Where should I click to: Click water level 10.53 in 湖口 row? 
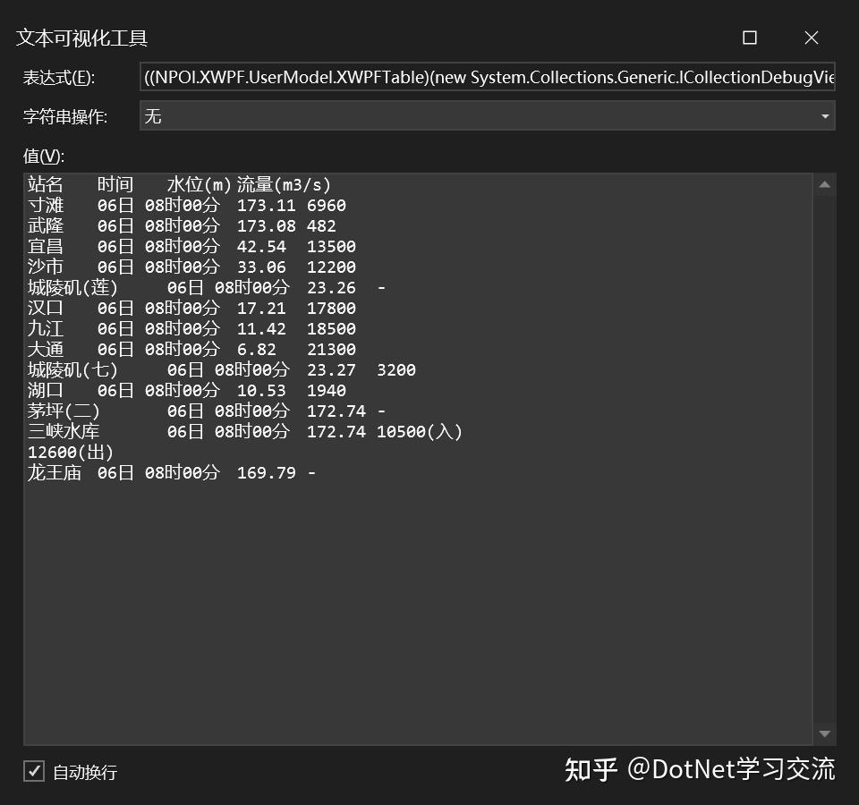tap(261, 390)
